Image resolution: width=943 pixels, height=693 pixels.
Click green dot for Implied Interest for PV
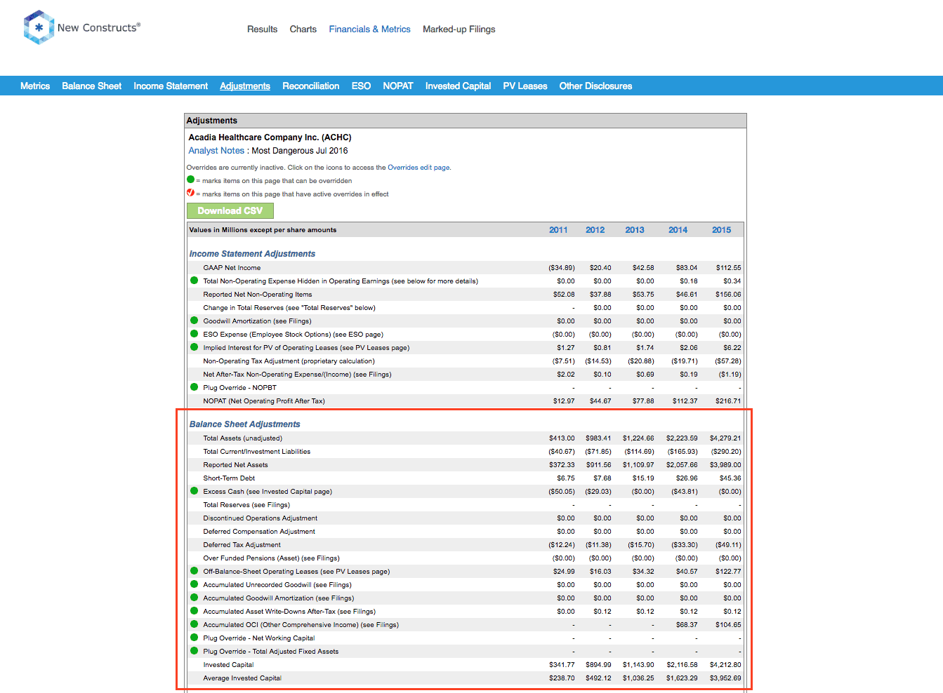point(194,347)
